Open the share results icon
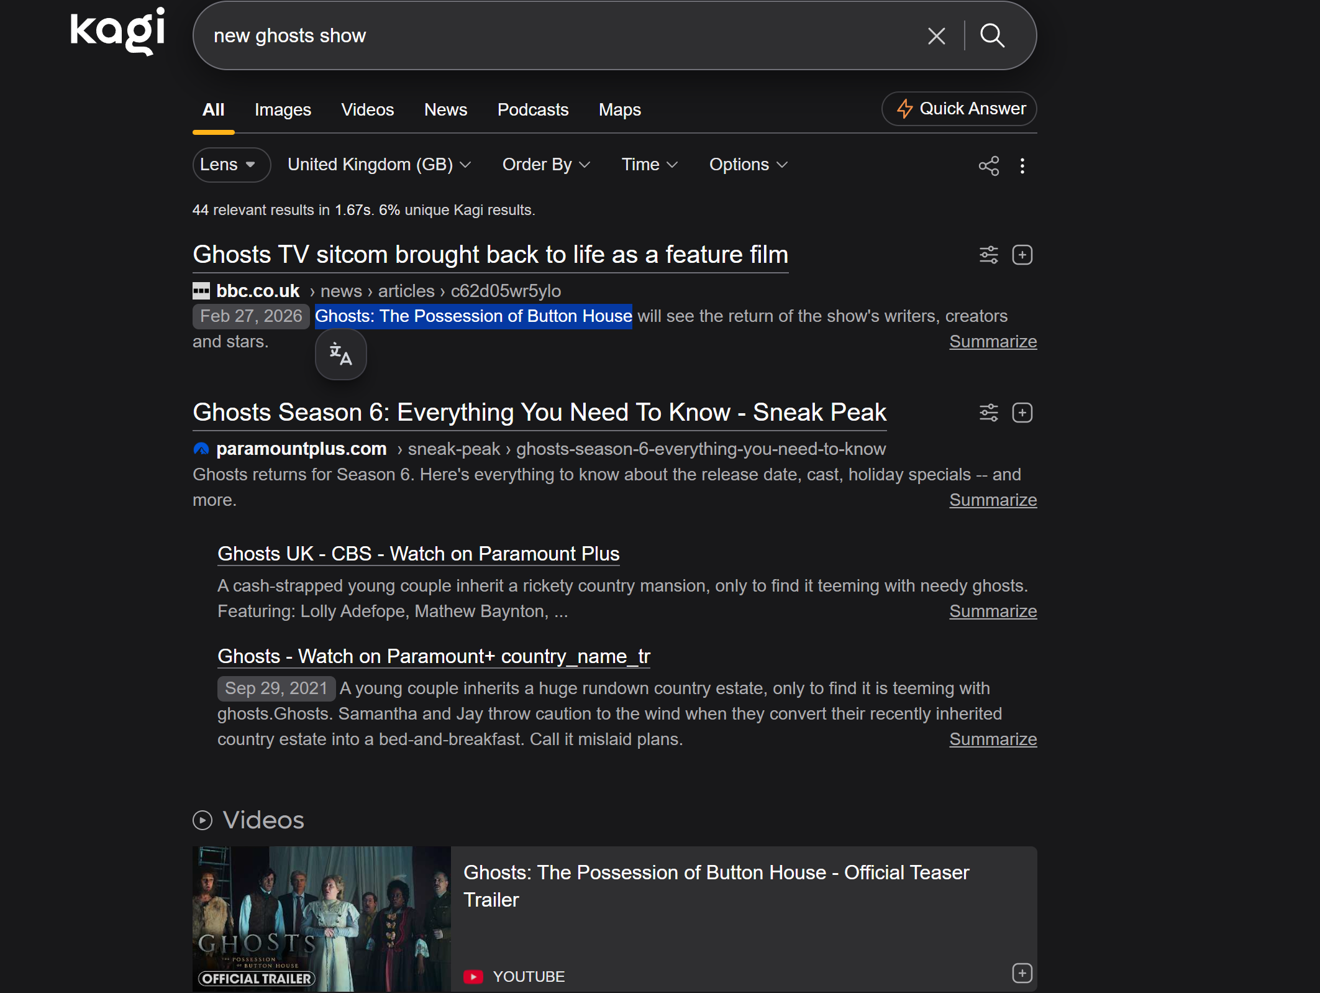The height and width of the screenshot is (993, 1320). click(x=988, y=165)
